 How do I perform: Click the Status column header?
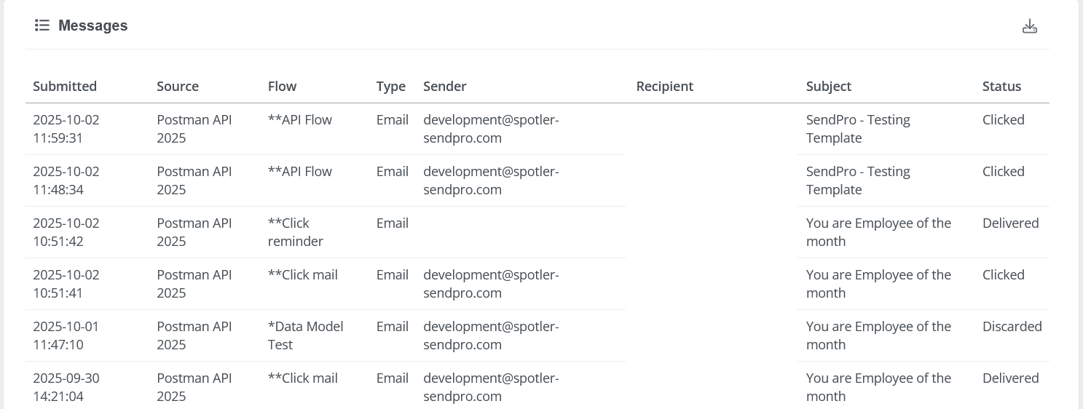click(1001, 87)
